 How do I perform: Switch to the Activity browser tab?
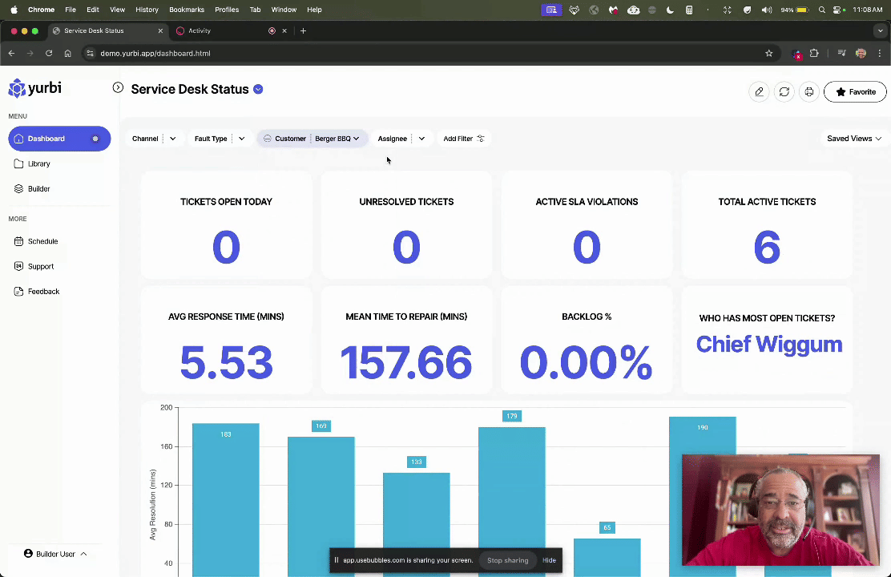coord(200,30)
